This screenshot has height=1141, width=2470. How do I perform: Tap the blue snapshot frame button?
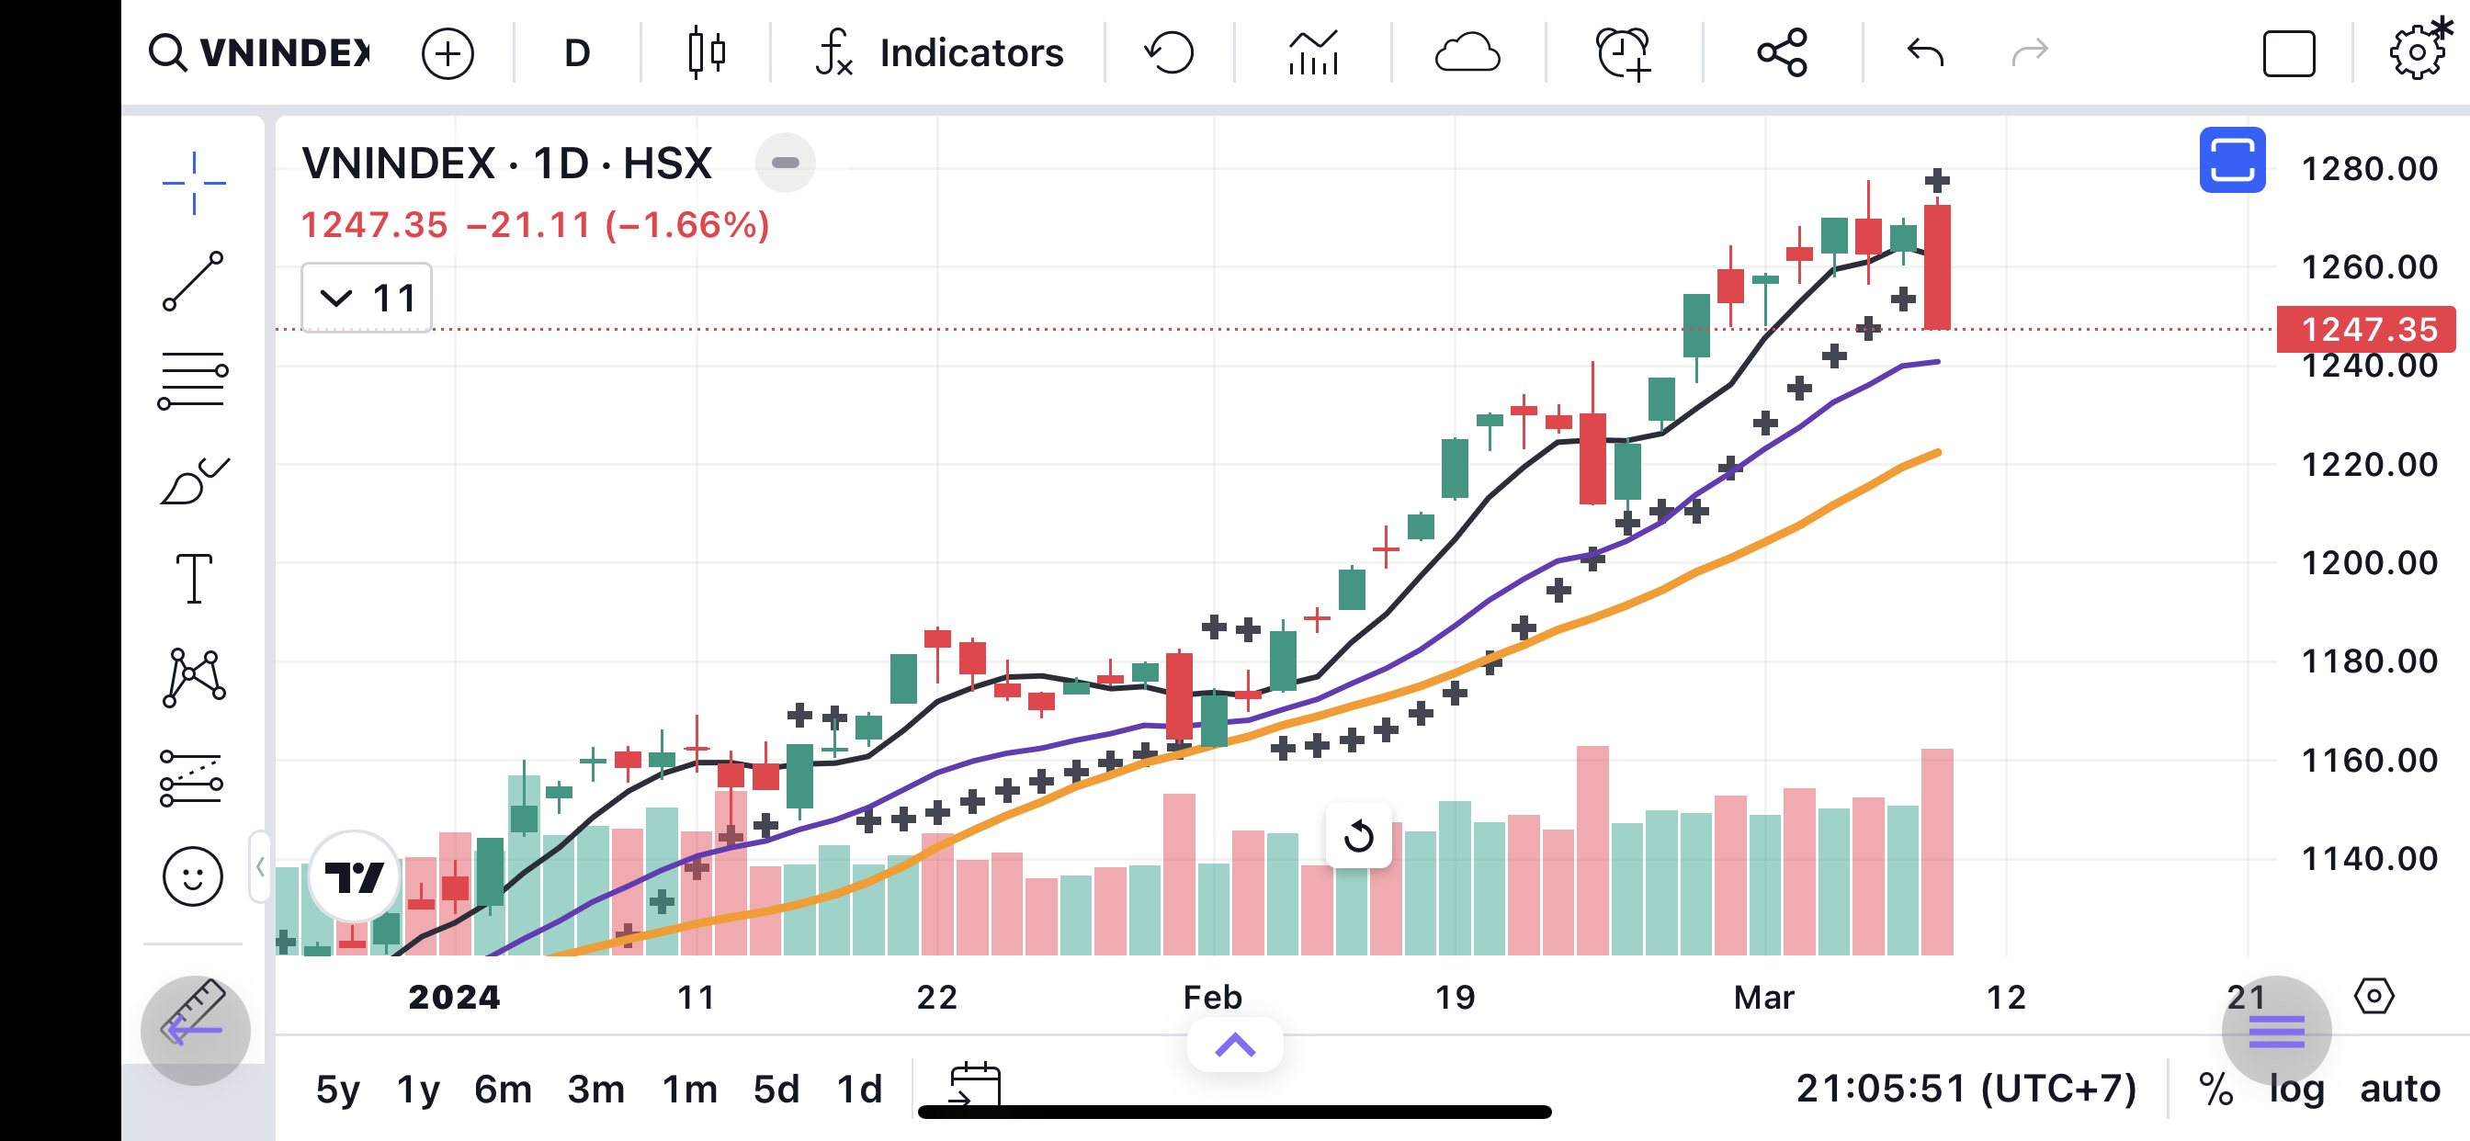(2232, 160)
